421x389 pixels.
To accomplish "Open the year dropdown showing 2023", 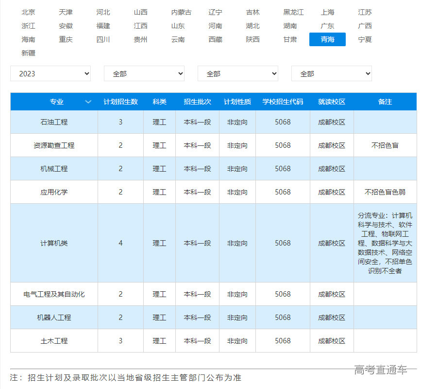I will pyautogui.click(x=51, y=73).
